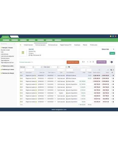The height and width of the screenshot is (146, 118).
Task: Click the RAPPROCHER button
Action: click(x=101, y=62)
